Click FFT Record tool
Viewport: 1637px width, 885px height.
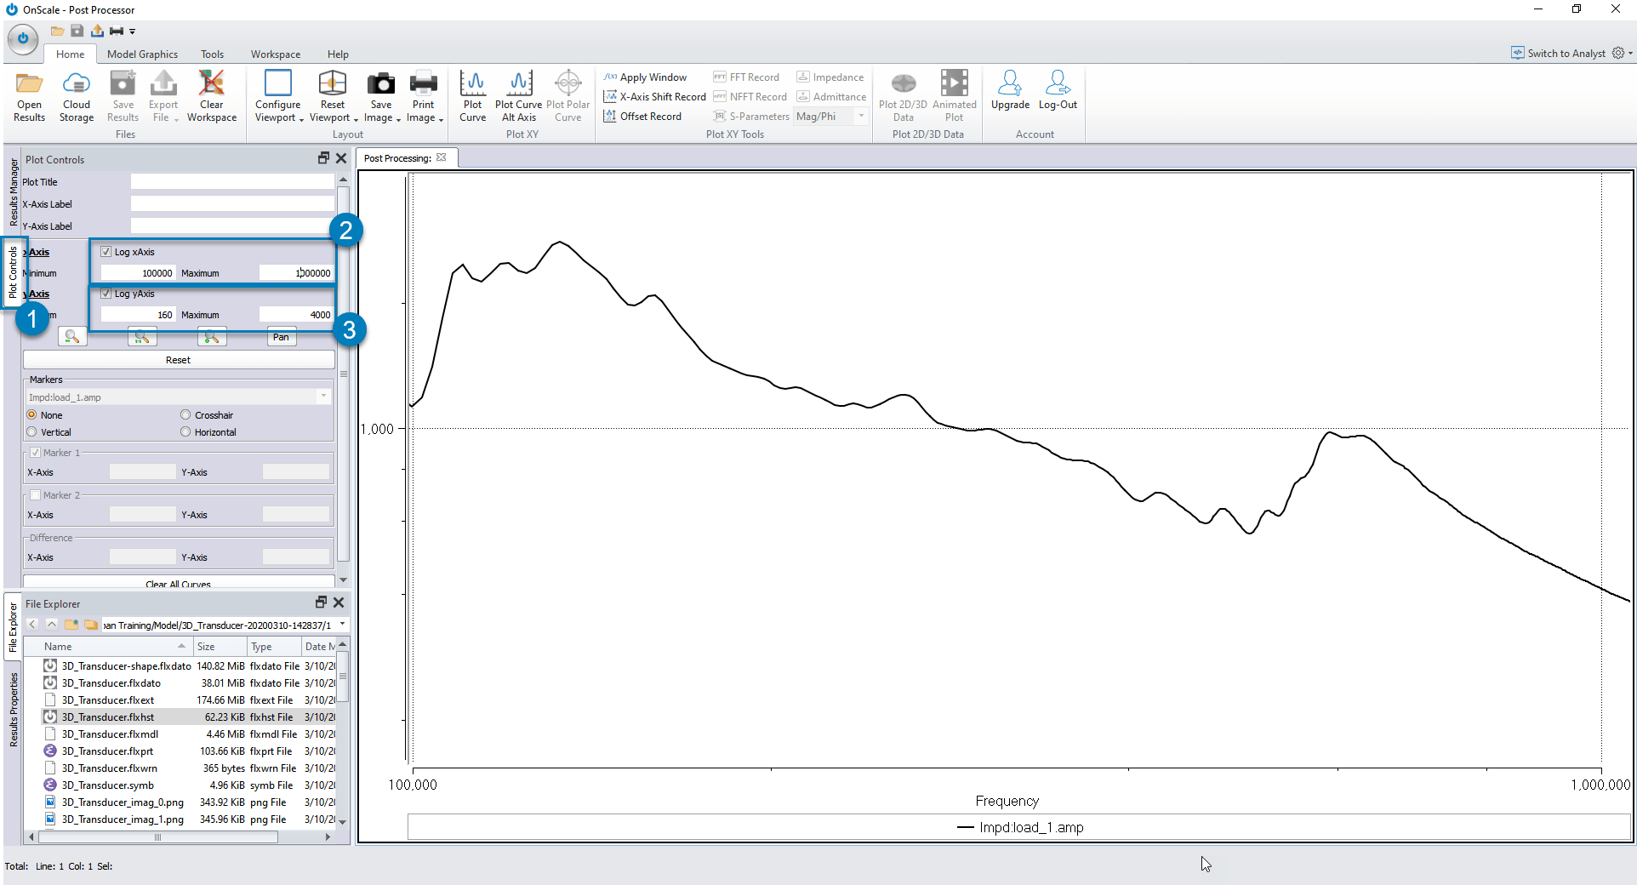tap(746, 77)
